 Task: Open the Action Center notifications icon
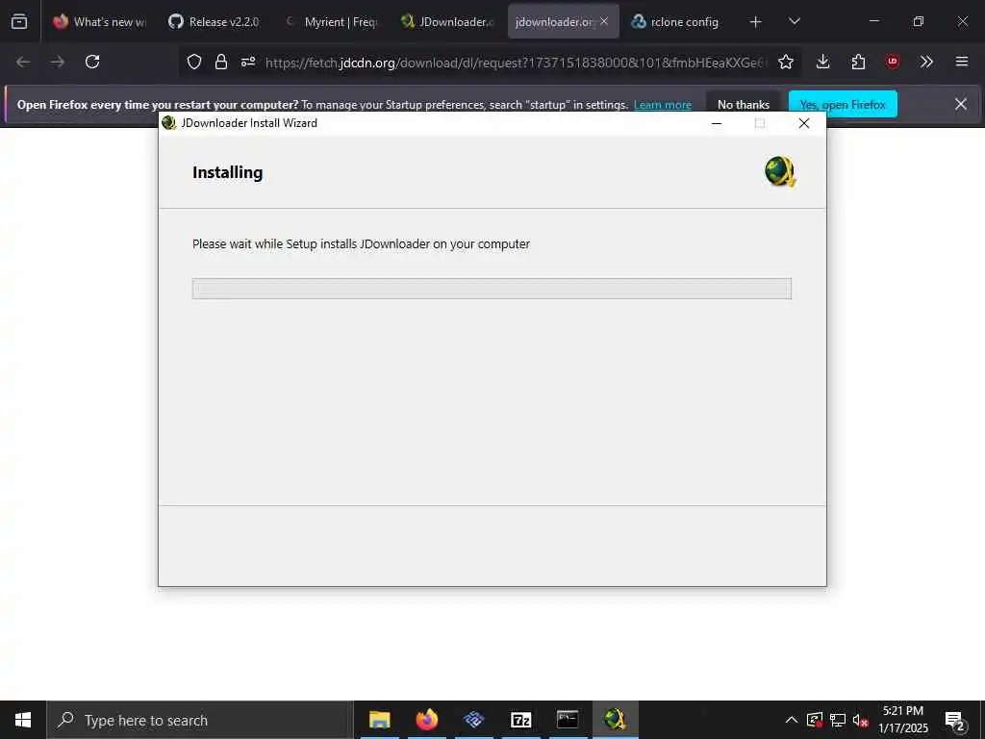(955, 720)
